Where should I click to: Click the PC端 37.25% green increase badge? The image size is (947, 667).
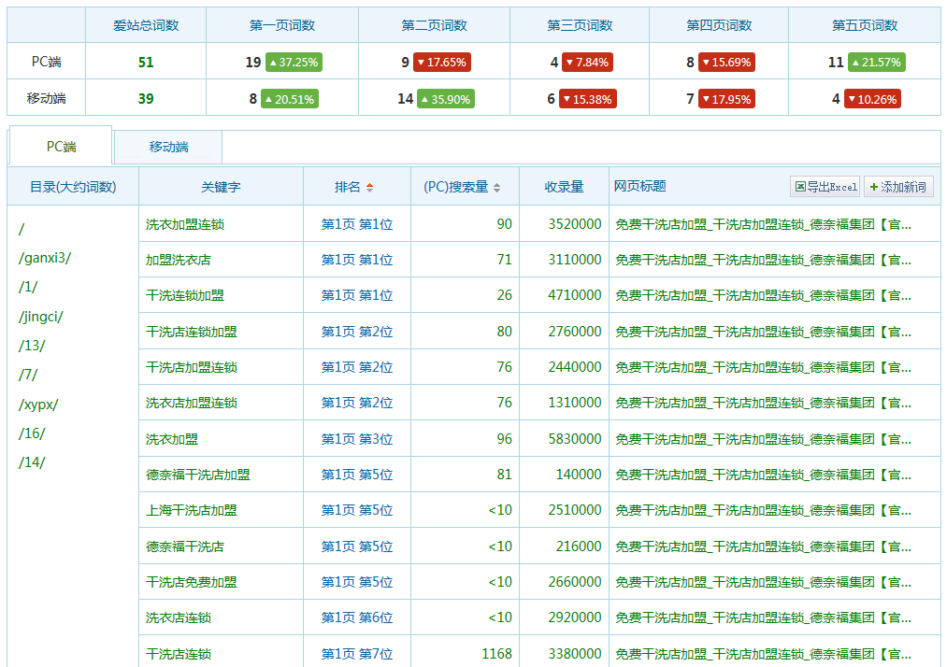point(293,63)
